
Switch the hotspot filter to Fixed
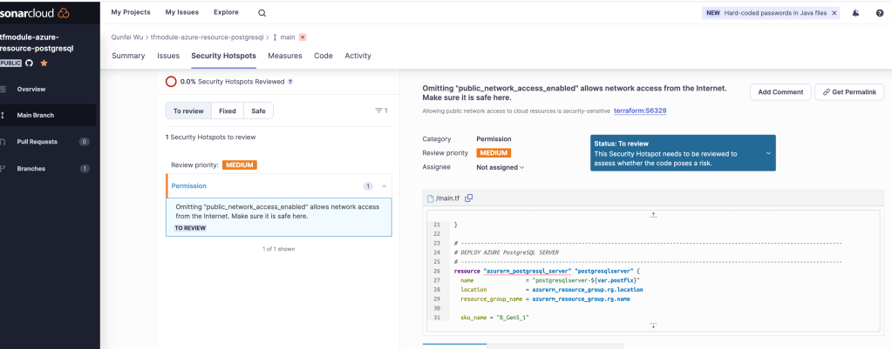pos(228,111)
